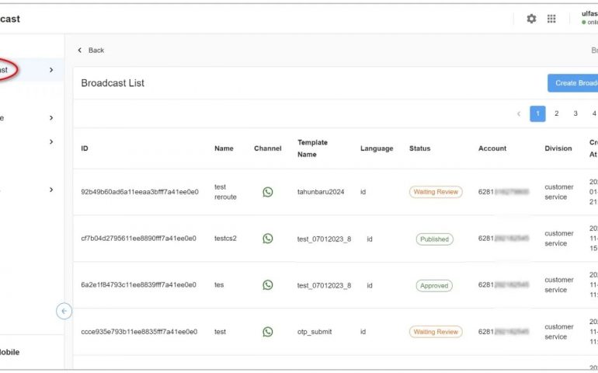Click WhatsApp icon in otp_submit row
Image resolution: width=598 pixels, height=373 pixels.
pyautogui.click(x=268, y=332)
